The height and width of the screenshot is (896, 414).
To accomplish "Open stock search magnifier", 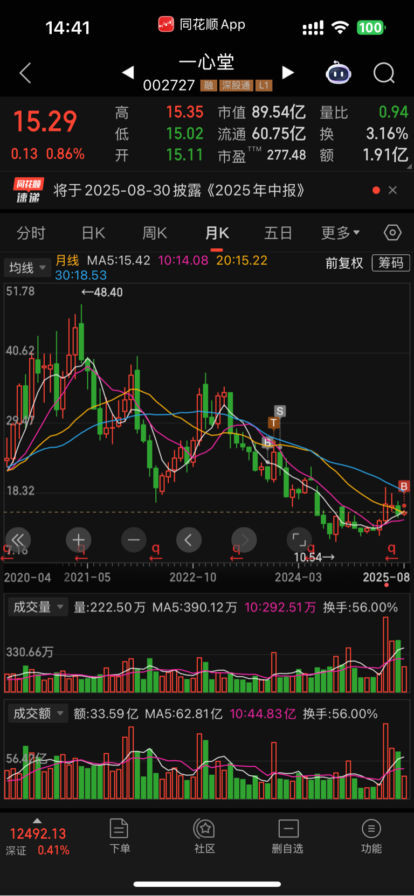I will pyautogui.click(x=384, y=73).
